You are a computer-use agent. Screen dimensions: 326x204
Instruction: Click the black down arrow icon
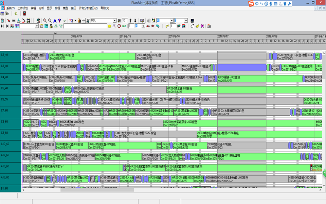click(x=135, y=21)
